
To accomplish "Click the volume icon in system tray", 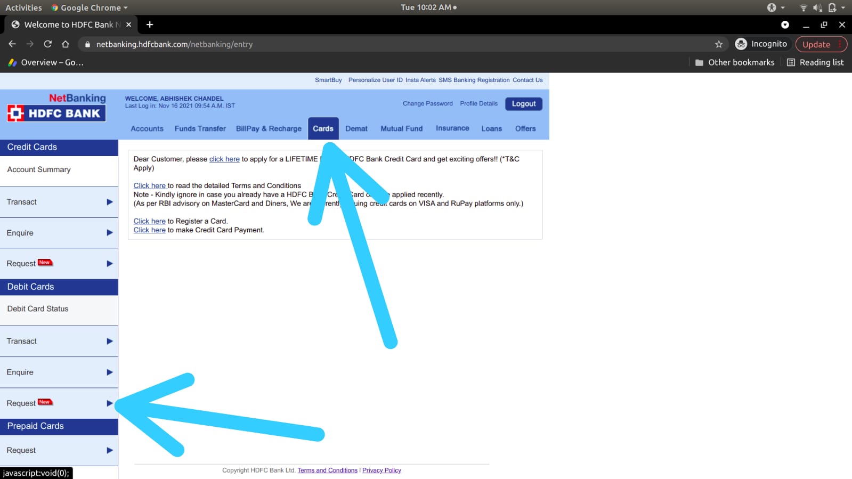I will pos(817,7).
